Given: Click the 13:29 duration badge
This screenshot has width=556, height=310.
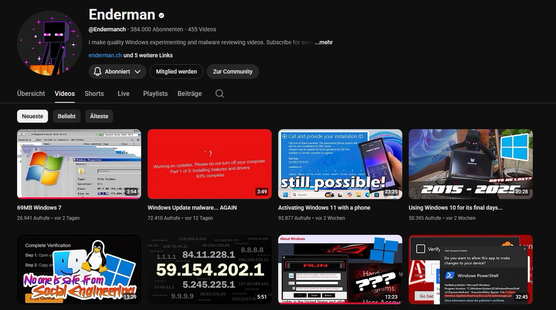Looking at the screenshot, I should (130, 297).
